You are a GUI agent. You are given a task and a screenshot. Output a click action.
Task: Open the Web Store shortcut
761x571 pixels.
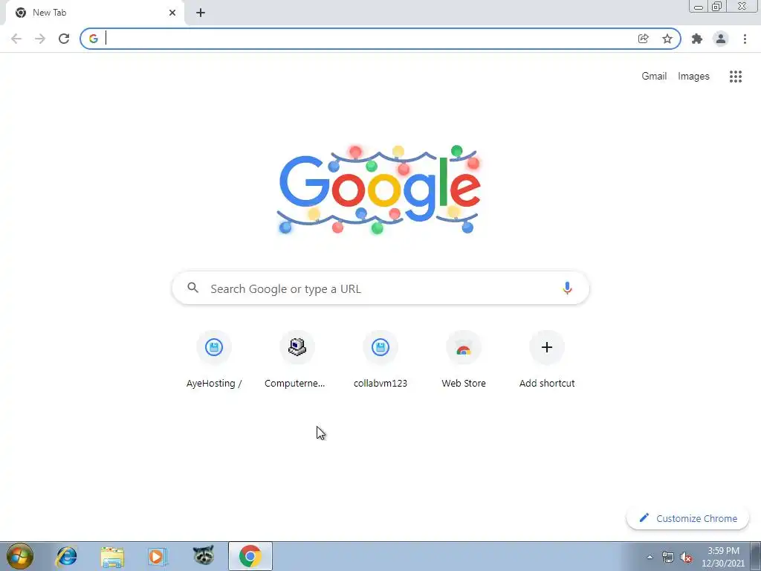pyautogui.click(x=464, y=360)
